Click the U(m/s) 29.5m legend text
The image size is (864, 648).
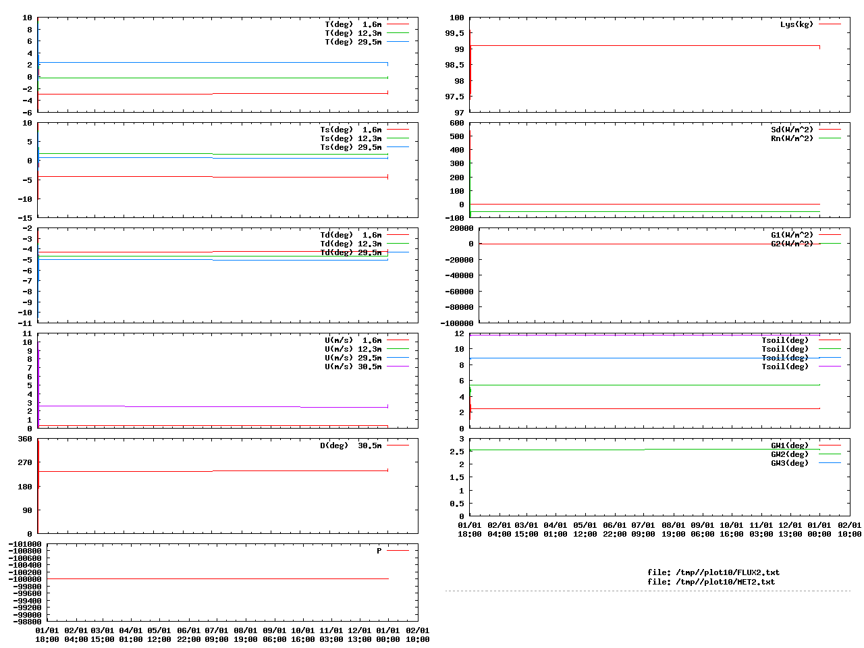[353, 358]
